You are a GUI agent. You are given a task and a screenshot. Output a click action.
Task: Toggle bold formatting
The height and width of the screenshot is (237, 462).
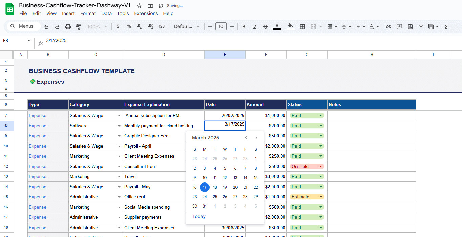coord(244,26)
